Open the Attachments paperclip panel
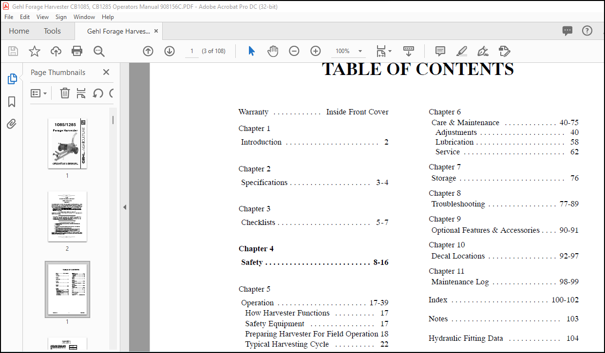605x353 pixels. pos(12,124)
